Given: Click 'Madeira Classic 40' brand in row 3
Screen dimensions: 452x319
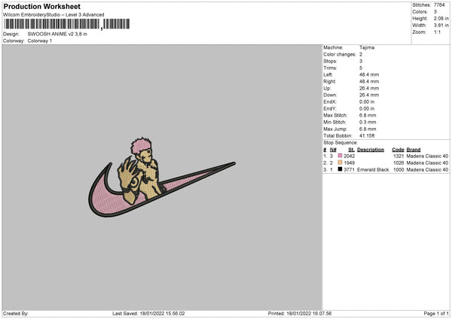Looking at the screenshot, I should click(427, 170).
